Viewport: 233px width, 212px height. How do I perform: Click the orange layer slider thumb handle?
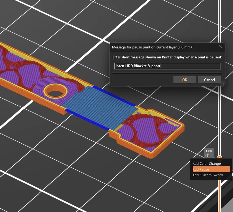(219, 157)
